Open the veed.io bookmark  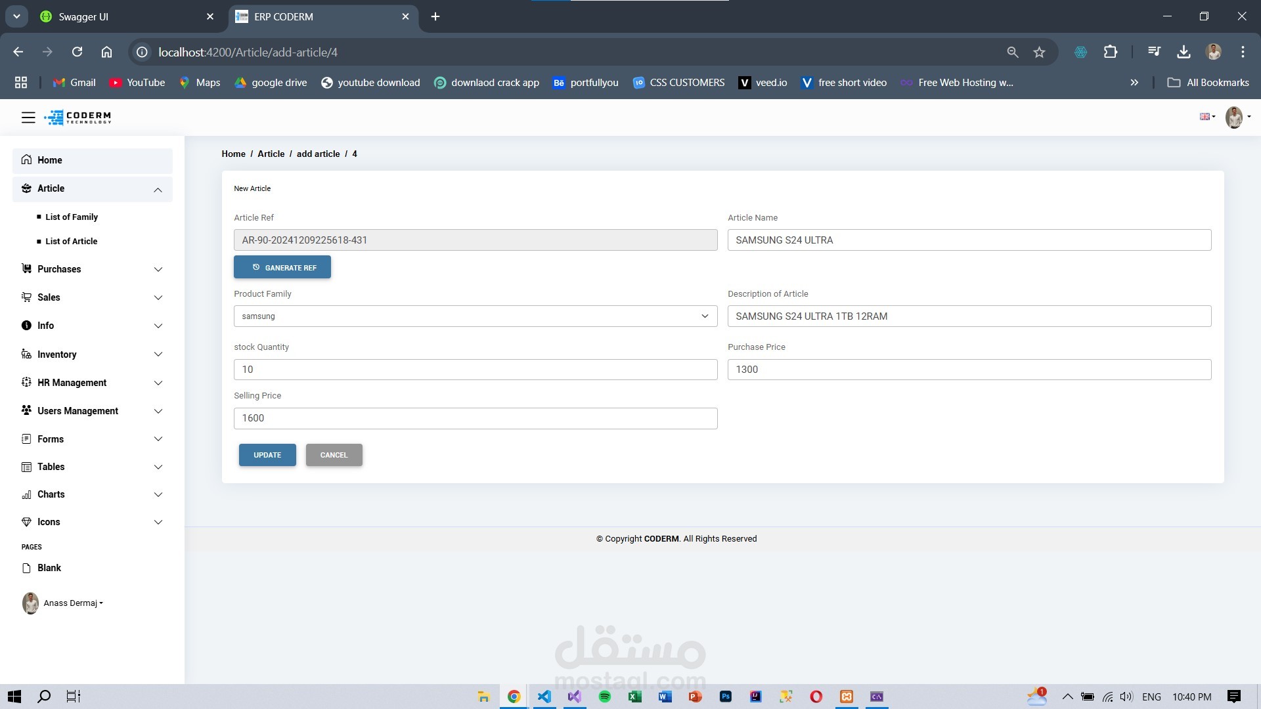[763, 83]
